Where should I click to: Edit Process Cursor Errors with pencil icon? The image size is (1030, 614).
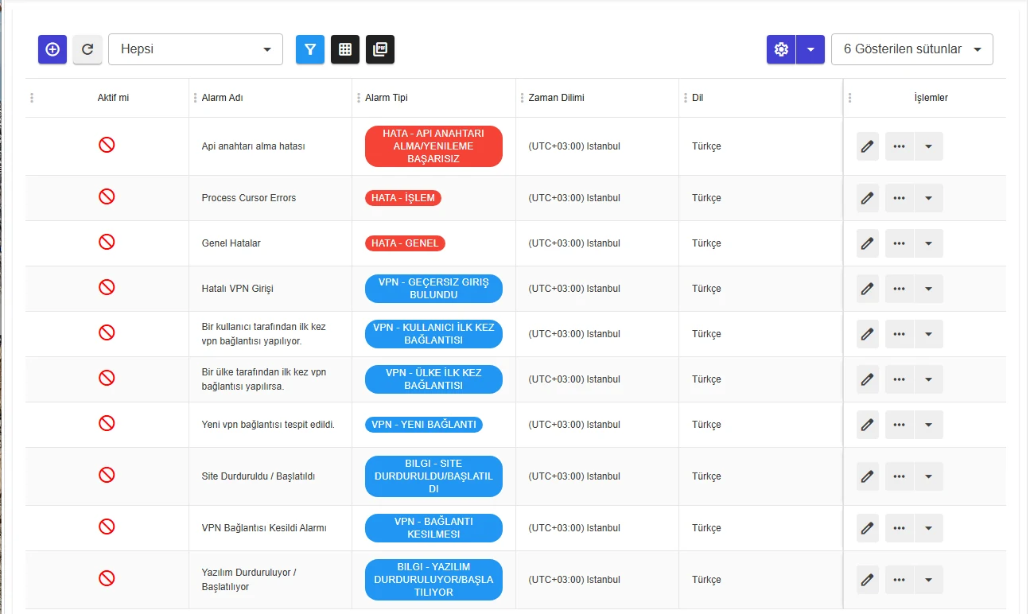[868, 198]
